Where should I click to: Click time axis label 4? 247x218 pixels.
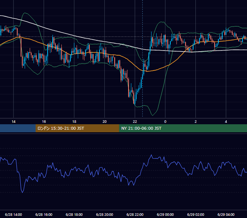(x=226, y=122)
